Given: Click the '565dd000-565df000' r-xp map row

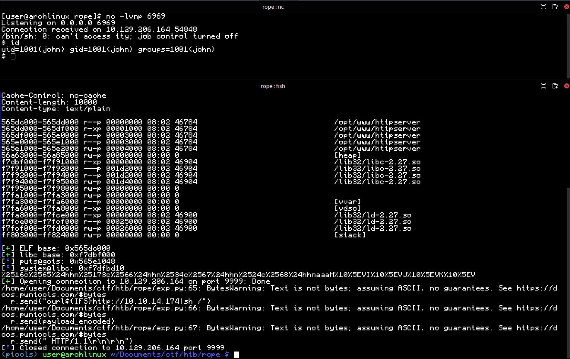Looking at the screenshot, I should pyautogui.click(x=211, y=129).
